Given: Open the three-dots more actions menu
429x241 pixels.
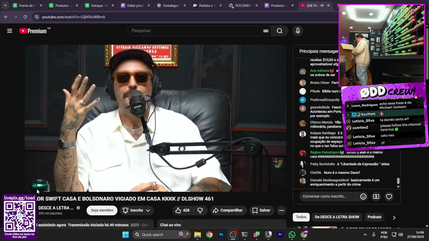Looking at the screenshot, I should click(x=282, y=210).
